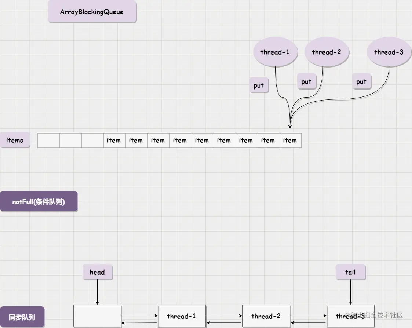Click the 同步队列 label box

(x=22, y=317)
